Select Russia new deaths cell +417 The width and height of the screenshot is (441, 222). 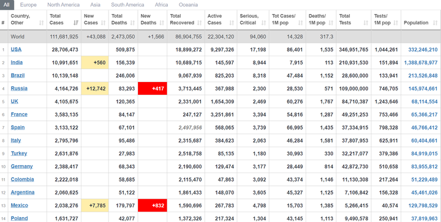click(x=153, y=89)
